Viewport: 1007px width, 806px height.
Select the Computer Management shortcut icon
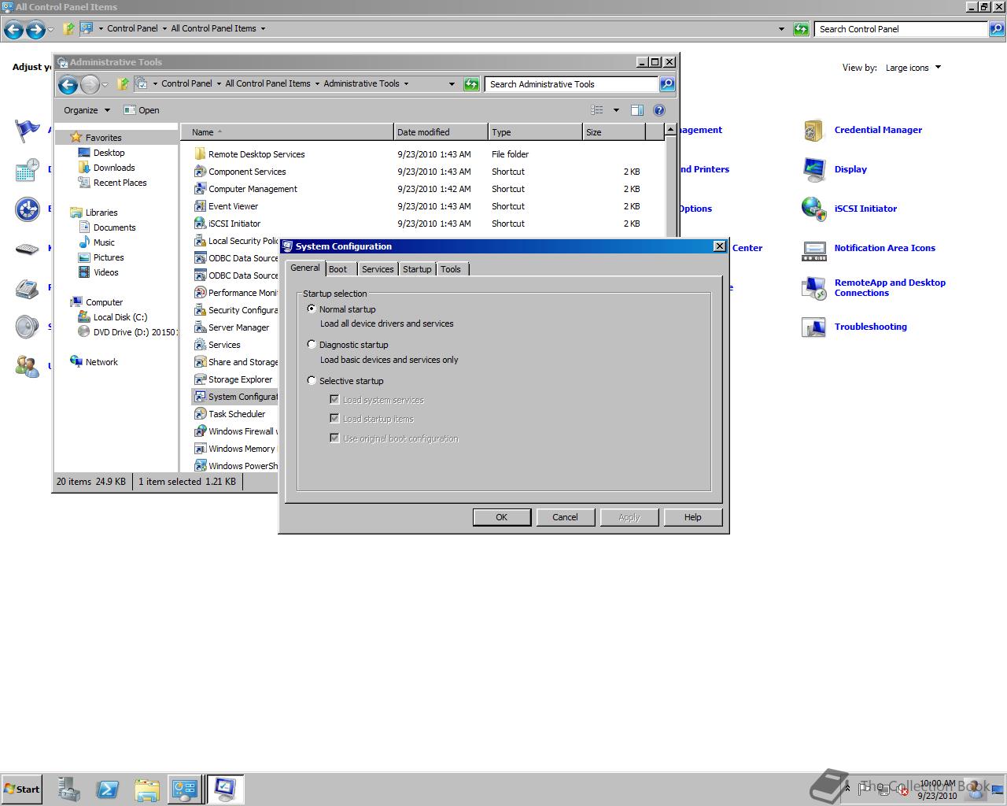[x=200, y=189]
